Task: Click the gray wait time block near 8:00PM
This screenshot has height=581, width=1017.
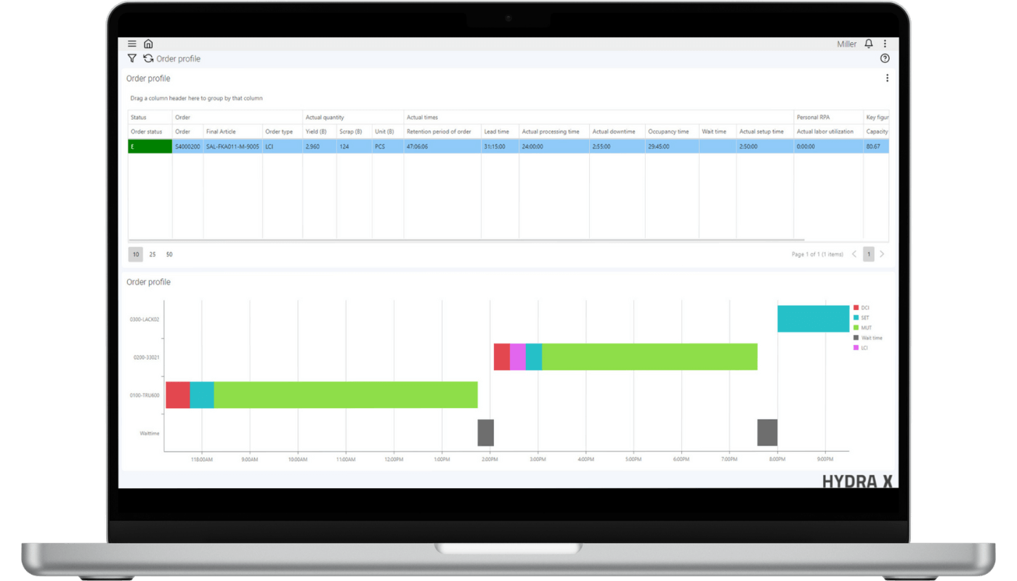Action: 767,433
